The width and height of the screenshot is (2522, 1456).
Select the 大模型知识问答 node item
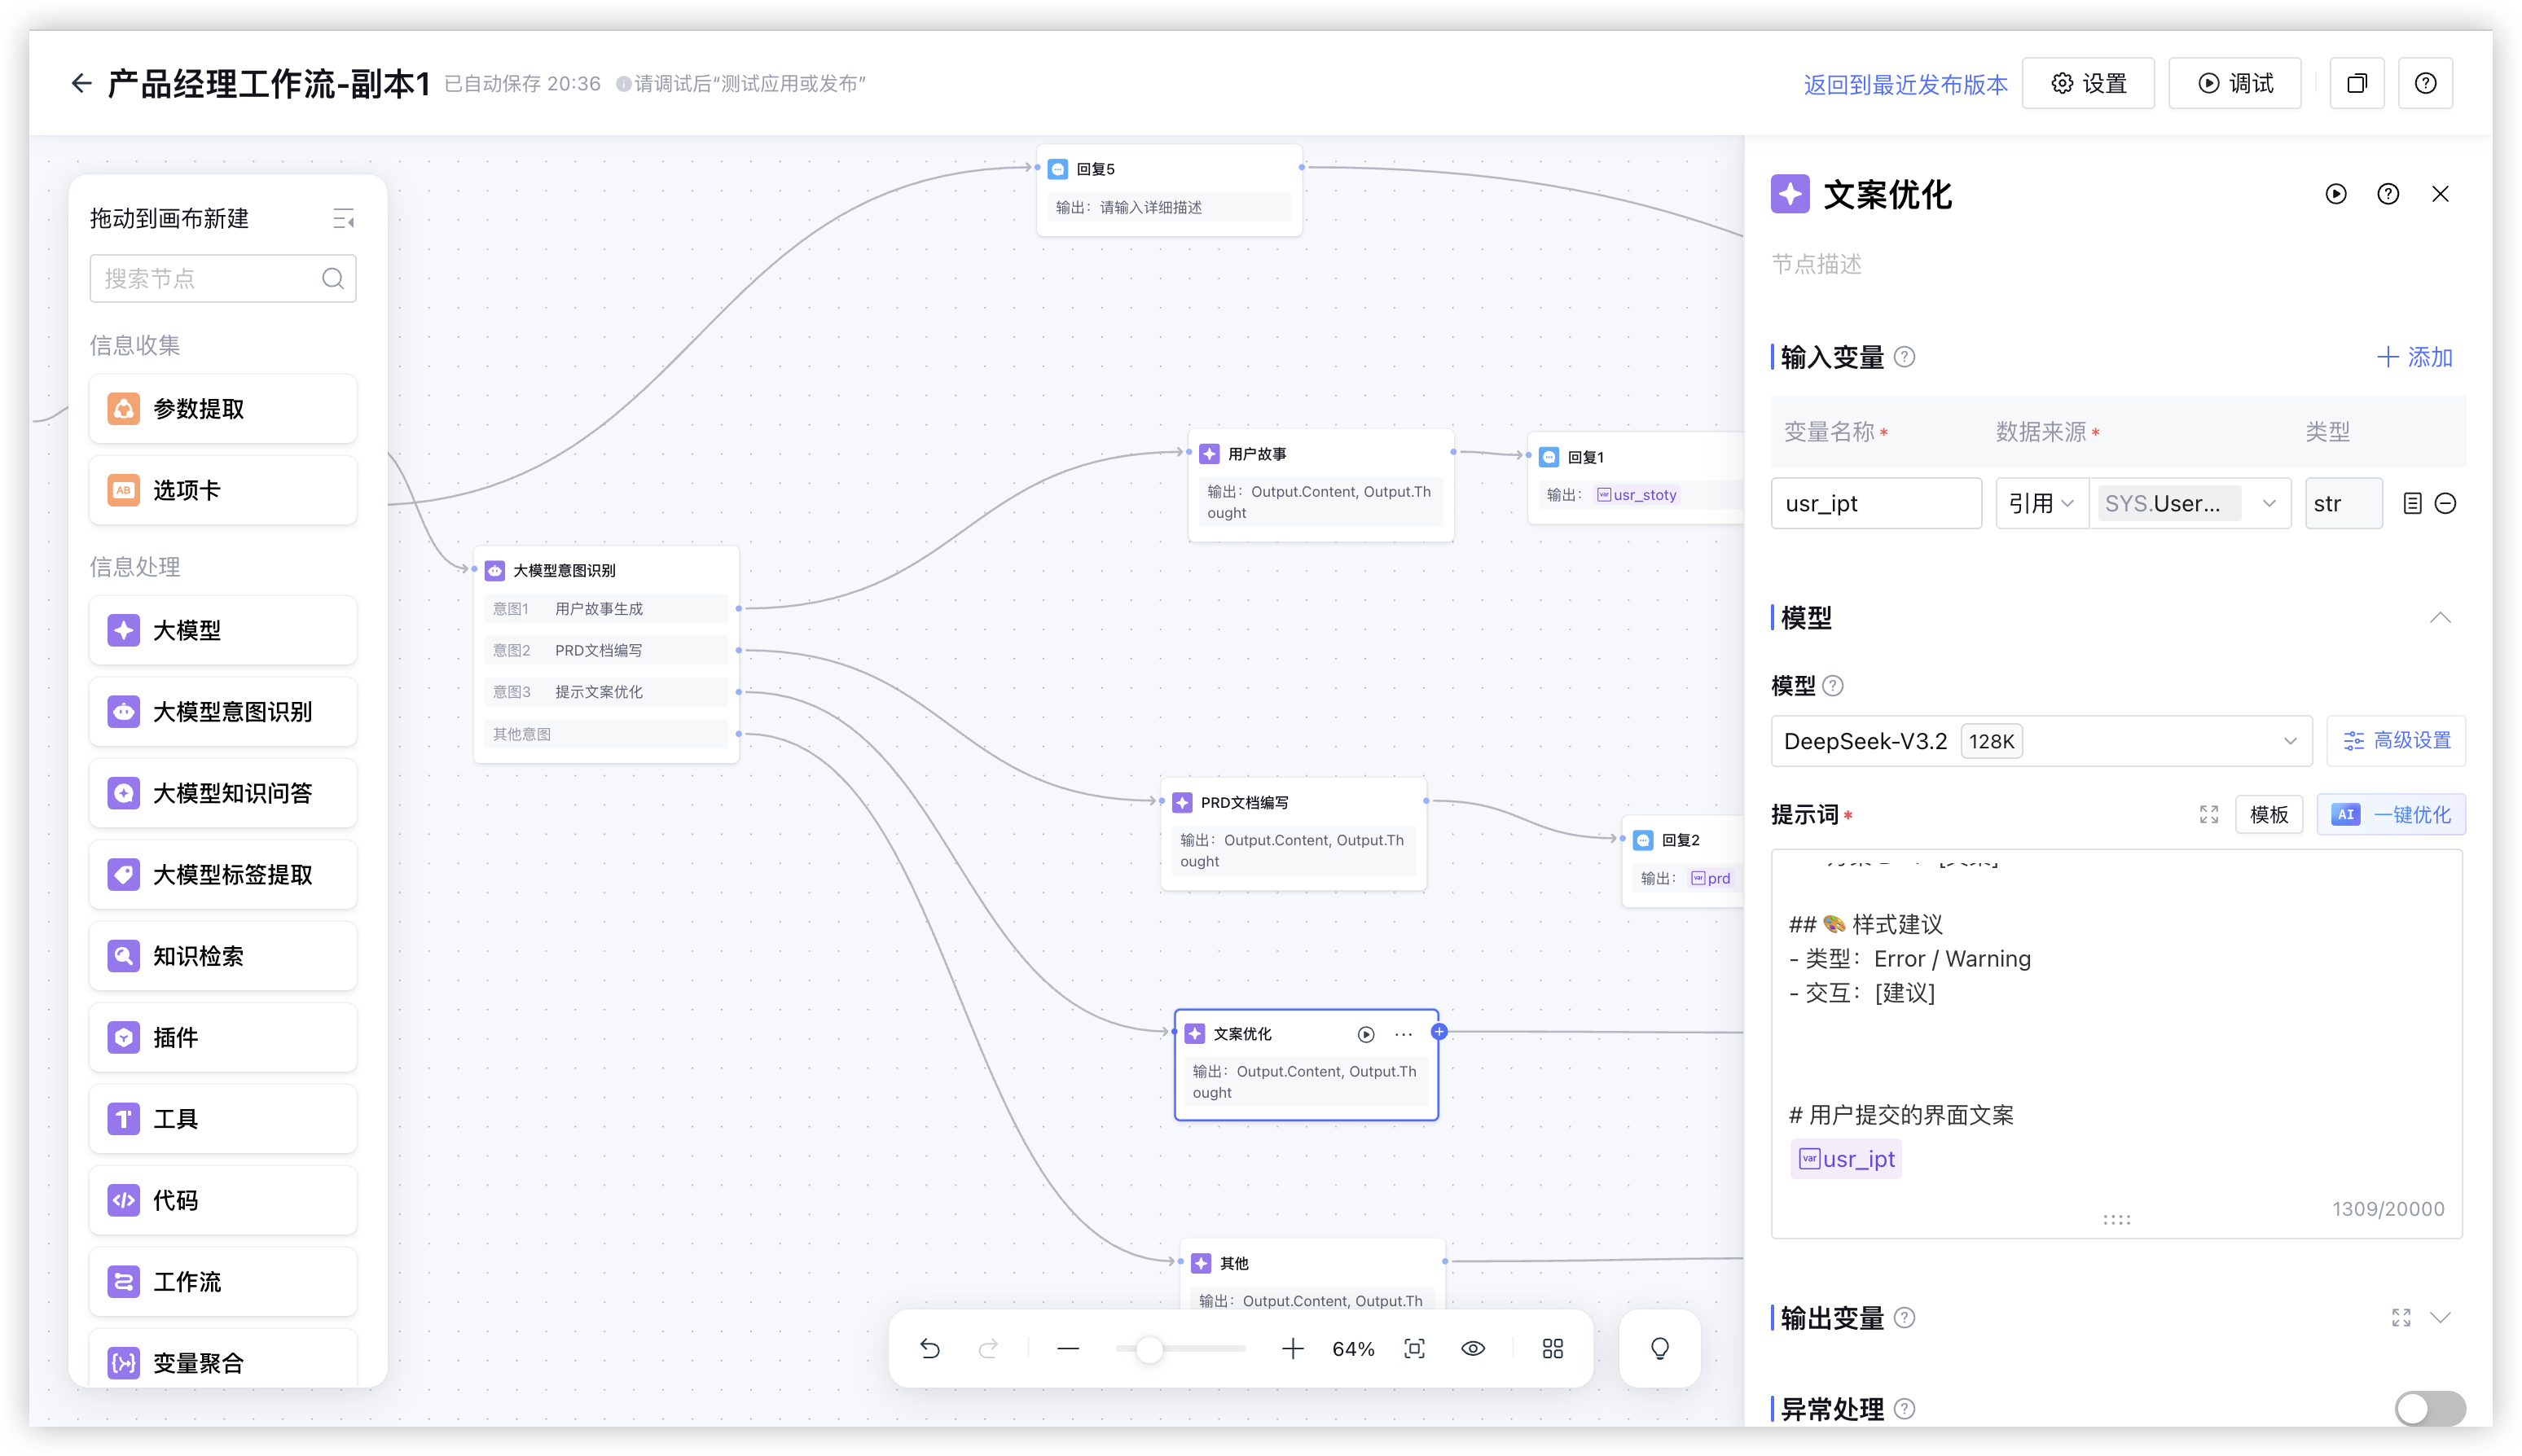(223, 793)
